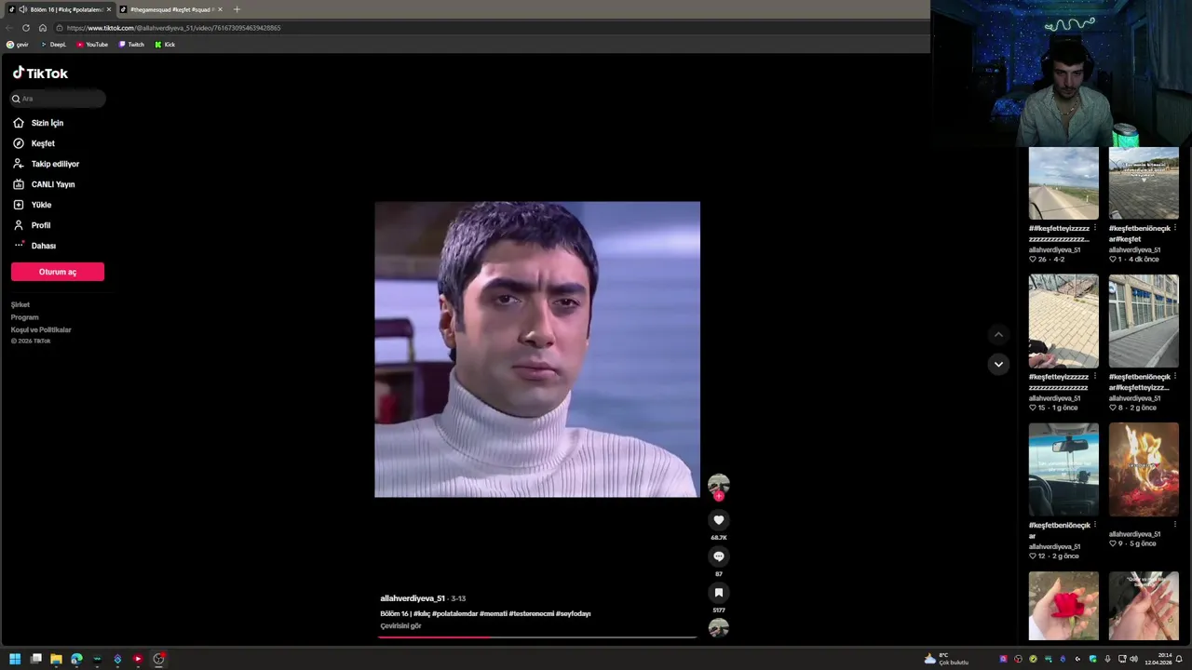This screenshot has height=670, width=1192.
Task: Open the çevir bookmark
Action: (18, 45)
